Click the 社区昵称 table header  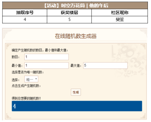tap(120, 12)
